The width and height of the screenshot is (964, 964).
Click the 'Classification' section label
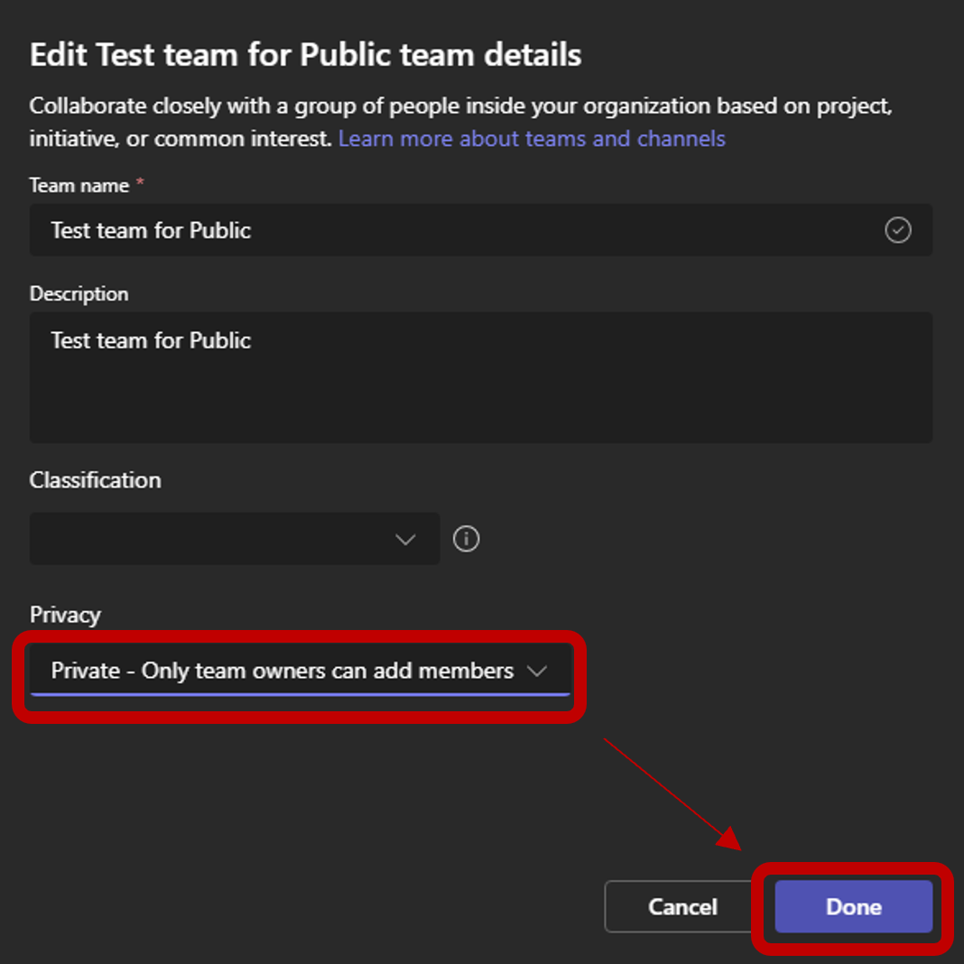(96, 480)
